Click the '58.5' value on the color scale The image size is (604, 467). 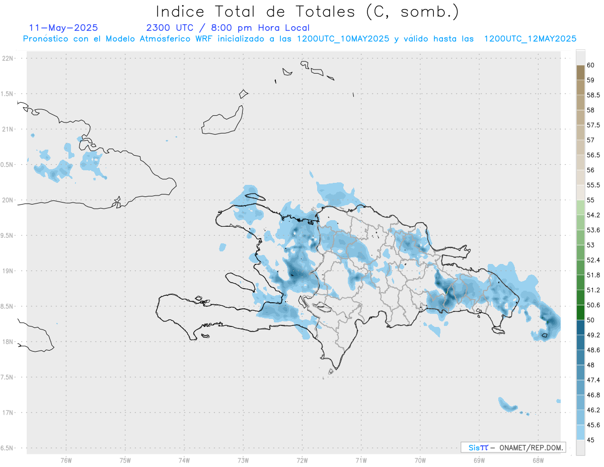[x=593, y=95]
